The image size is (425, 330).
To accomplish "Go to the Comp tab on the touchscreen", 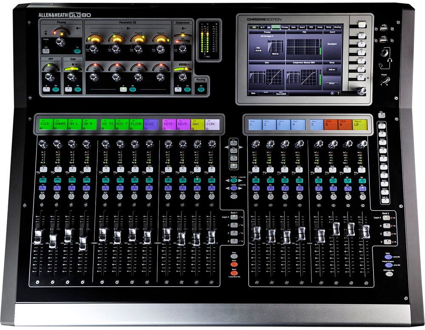I will pos(320,27).
